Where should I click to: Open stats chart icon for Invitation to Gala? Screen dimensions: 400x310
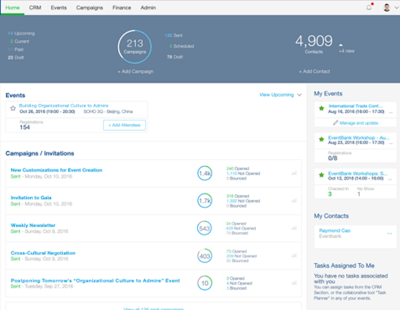pos(294,200)
